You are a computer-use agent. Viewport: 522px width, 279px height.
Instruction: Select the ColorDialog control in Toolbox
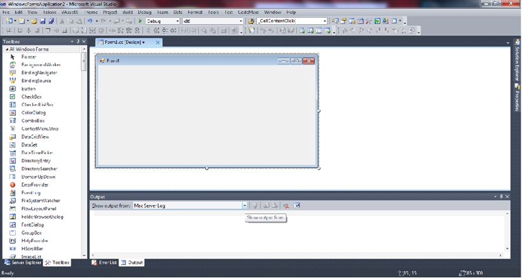(43, 113)
